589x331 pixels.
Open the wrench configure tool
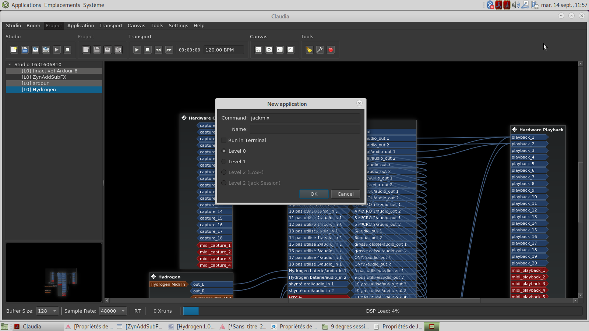tap(320, 50)
